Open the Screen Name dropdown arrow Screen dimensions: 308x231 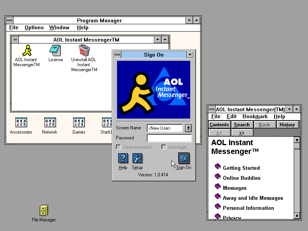[188, 128]
